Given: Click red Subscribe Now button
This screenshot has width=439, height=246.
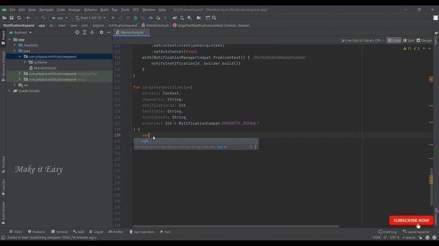Looking at the screenshot, I should (411, 220).
